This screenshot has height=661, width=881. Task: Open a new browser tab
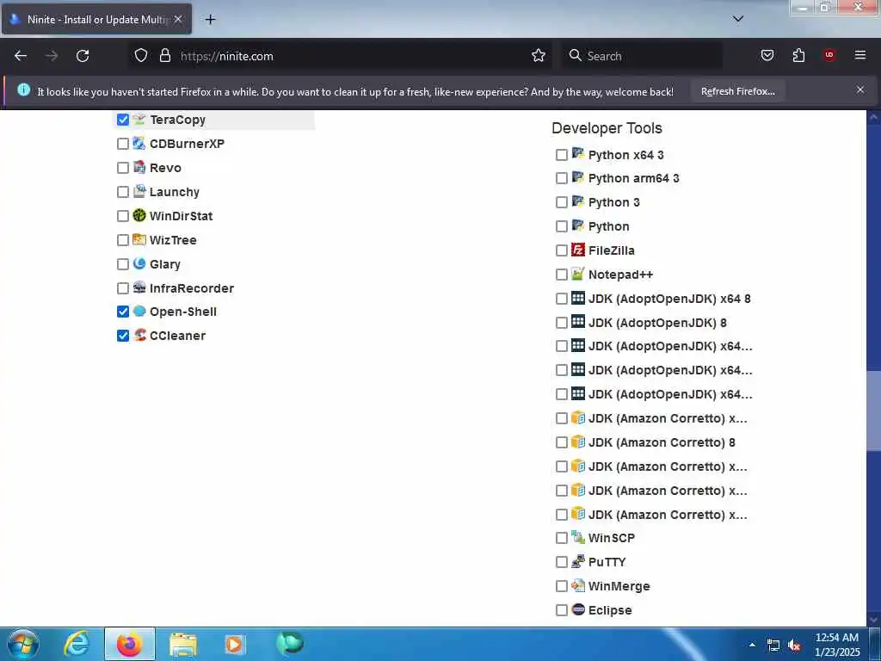tap(210, 20)
